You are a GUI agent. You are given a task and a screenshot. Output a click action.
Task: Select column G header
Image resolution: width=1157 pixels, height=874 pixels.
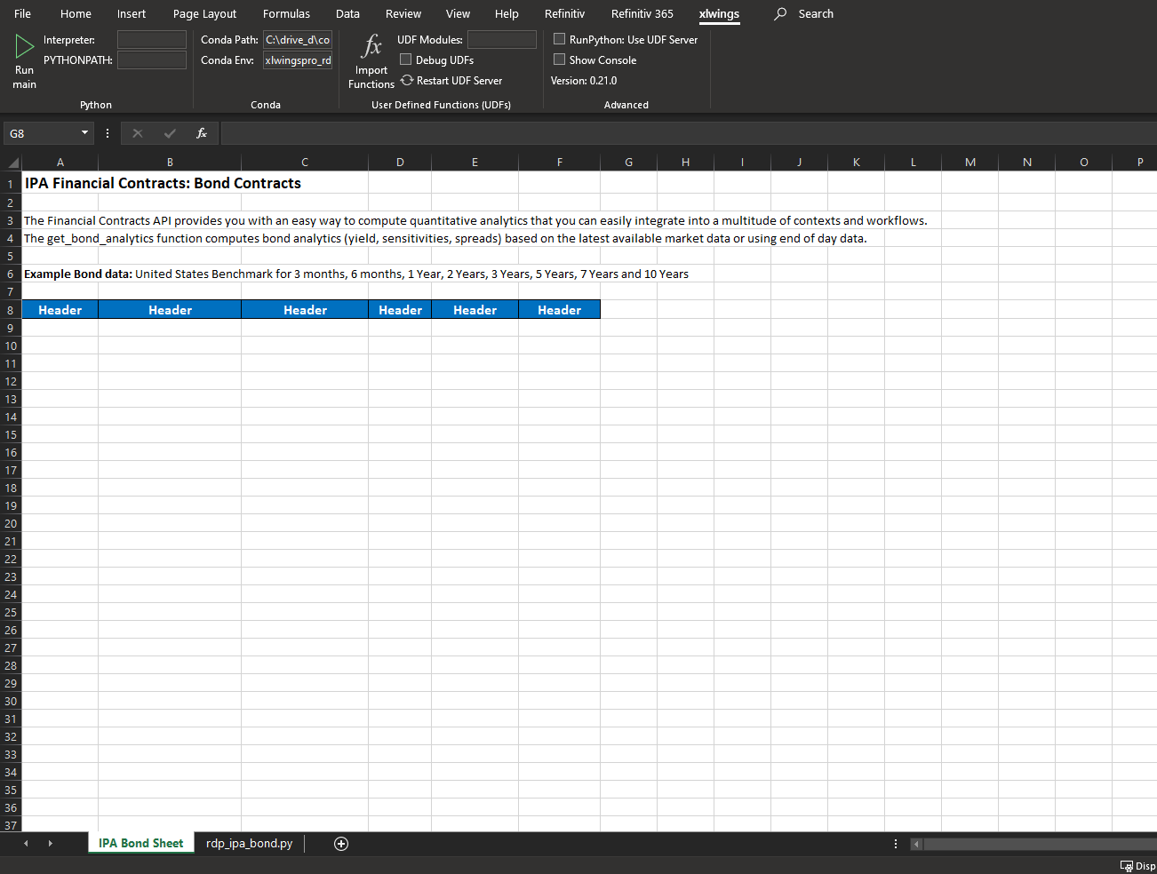(x=629, y=162)
